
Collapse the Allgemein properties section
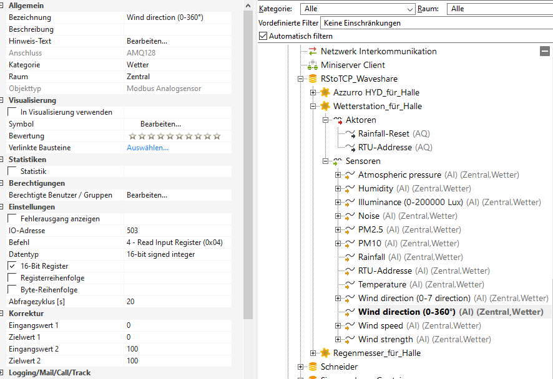pyautogui.click(x=1, y=6)
